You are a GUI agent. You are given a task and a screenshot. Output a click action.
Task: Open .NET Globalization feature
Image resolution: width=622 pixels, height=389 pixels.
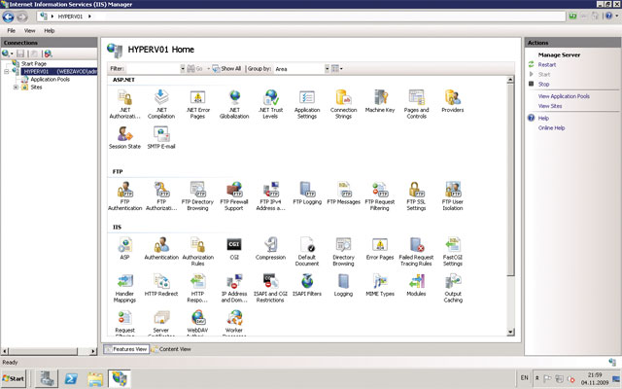234,104
